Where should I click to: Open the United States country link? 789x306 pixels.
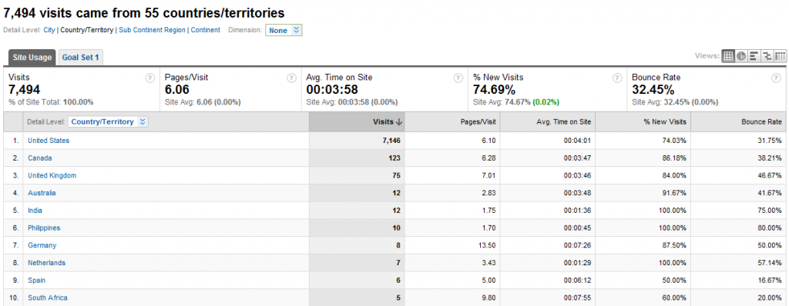(x=49, y=141)
